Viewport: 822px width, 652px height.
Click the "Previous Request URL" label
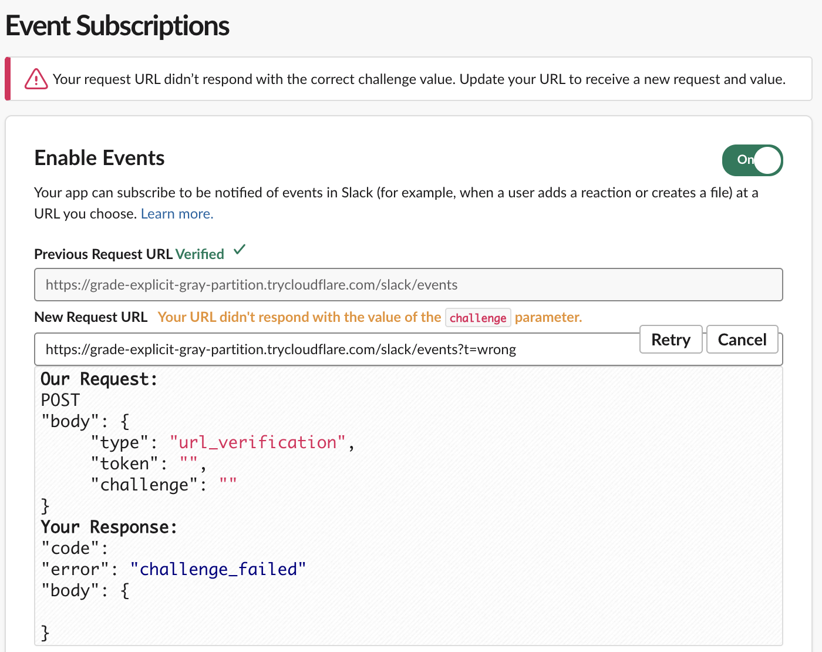[x=103, y=254]
